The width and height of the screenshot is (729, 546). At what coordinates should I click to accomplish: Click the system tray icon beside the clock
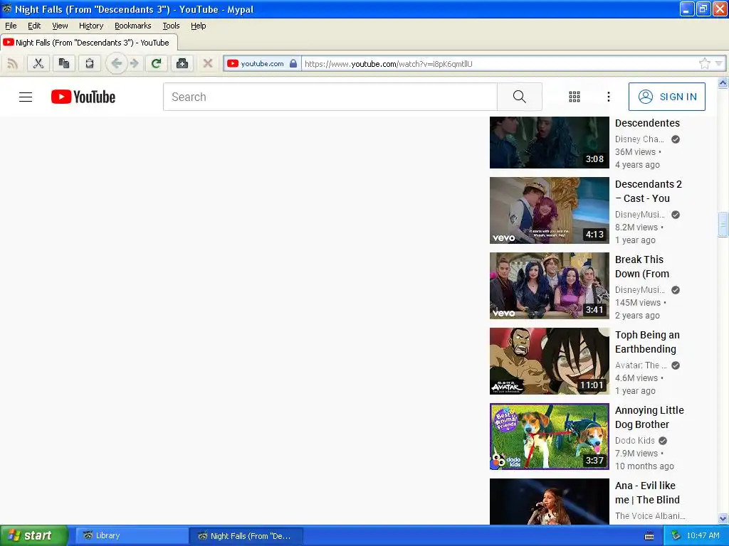pyautogui.click(x=676, y=536)
